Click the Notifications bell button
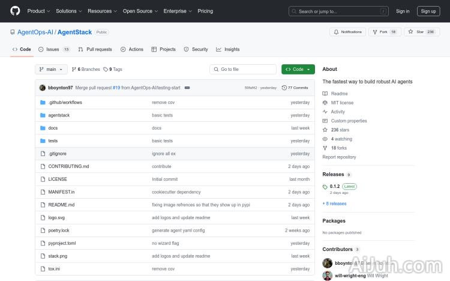450x281 pixels. click(x=347, y=32)
